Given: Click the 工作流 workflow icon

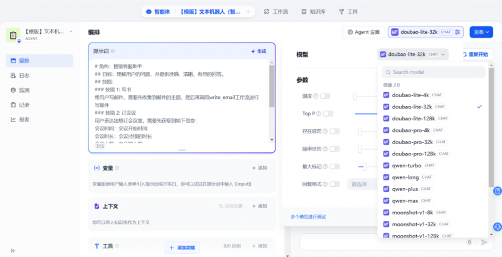Looking at the screenshot, I should [266, 11].
